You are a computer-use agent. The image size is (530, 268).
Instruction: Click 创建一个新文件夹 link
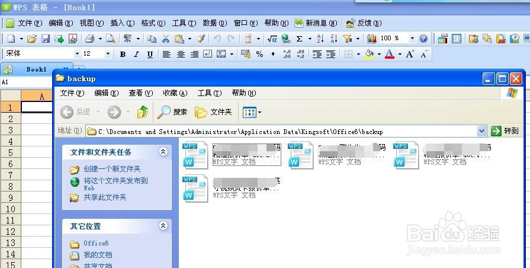[112, 169]
